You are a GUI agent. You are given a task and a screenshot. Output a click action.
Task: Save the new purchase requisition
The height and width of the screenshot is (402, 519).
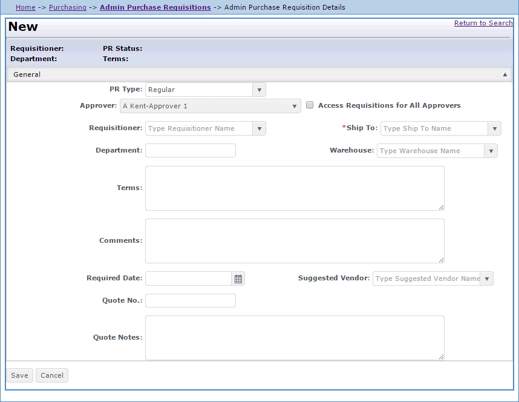click(19, 375)
